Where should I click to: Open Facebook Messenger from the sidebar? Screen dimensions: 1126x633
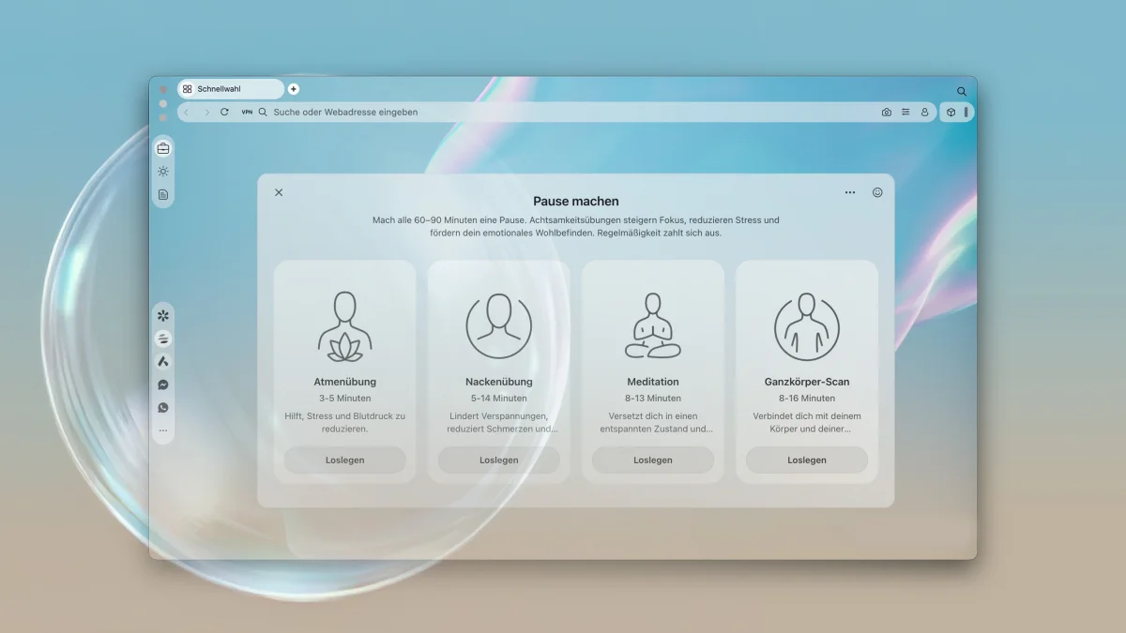(163, 384)
